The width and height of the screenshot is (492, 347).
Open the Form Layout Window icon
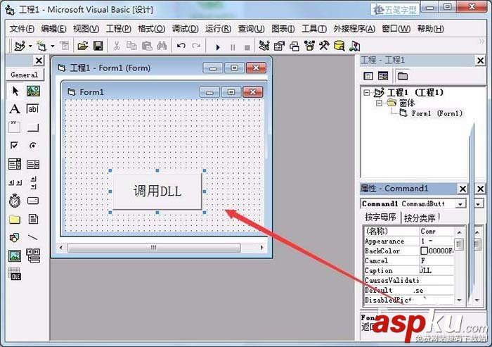click(x=294, y=46)
